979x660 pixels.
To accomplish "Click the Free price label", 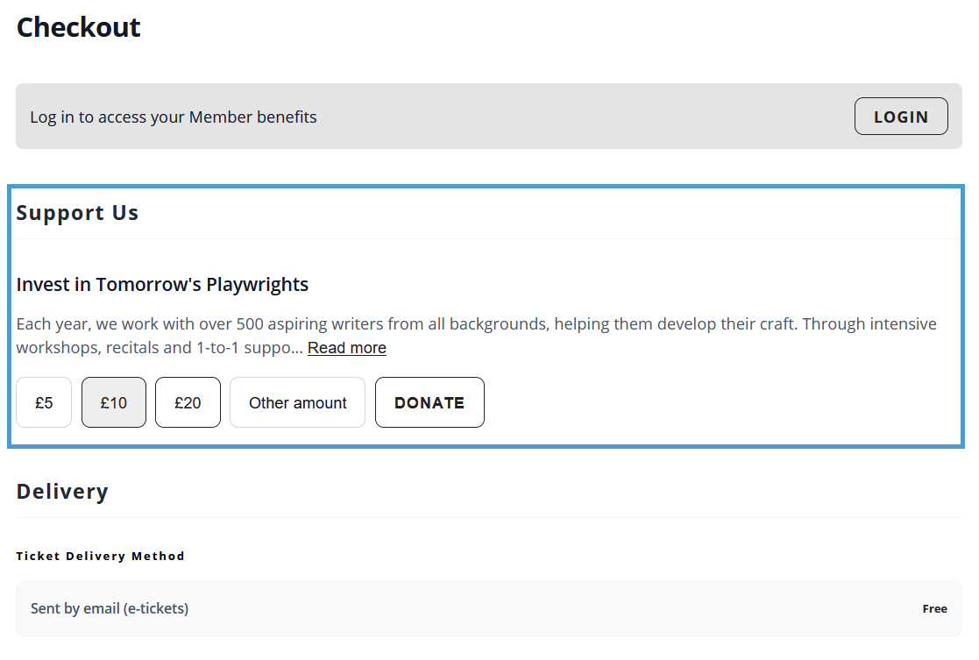I will [934, 609].
